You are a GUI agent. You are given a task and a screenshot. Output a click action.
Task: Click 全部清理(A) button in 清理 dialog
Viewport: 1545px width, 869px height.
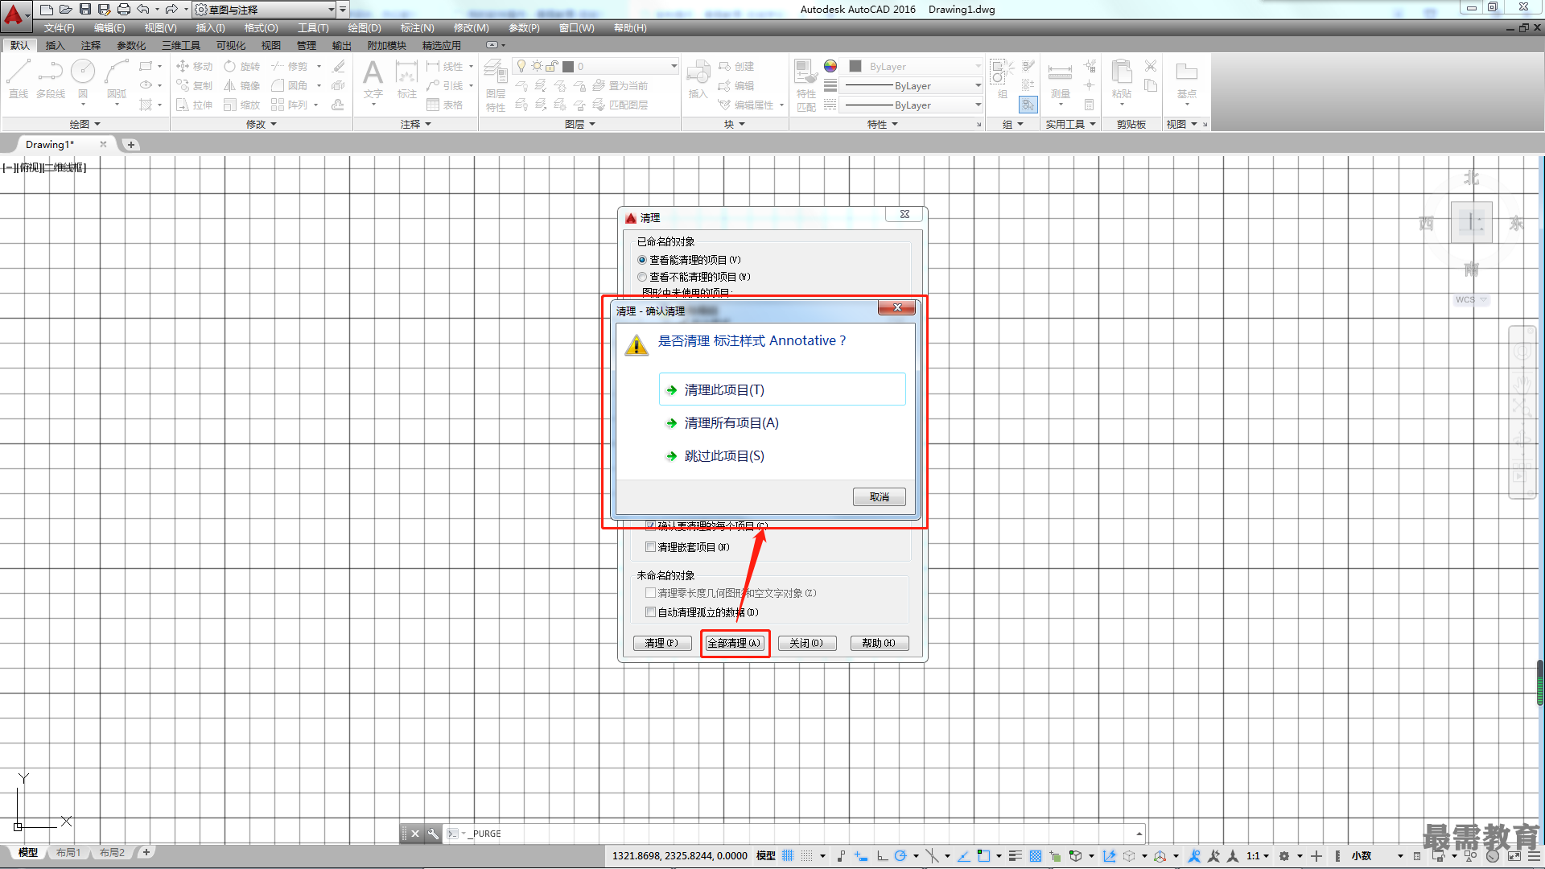pyautogui.click(x=735, y=643)
